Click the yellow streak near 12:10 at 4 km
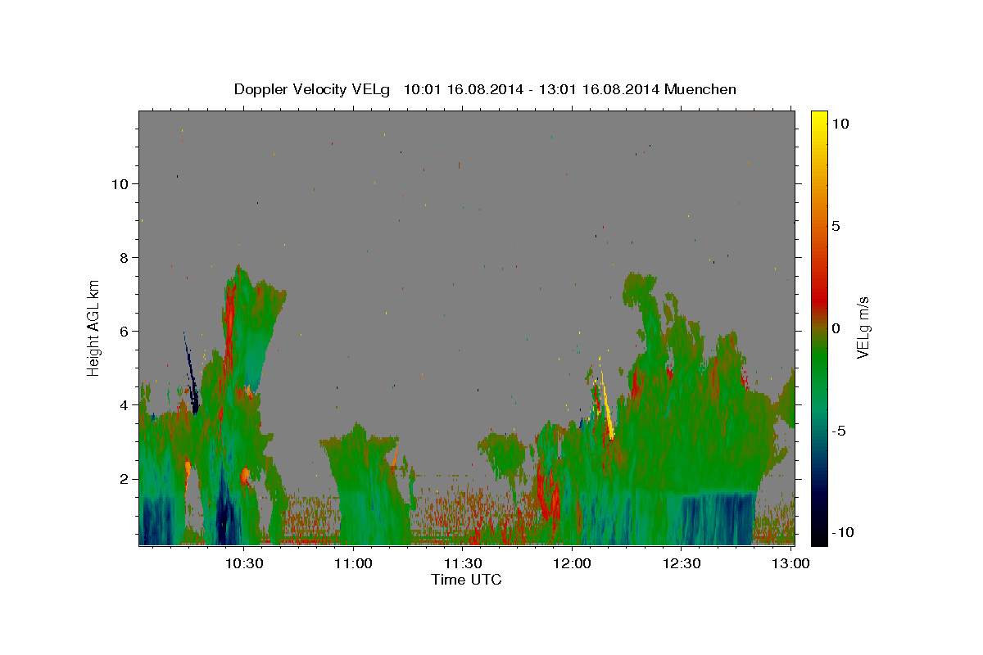Screen dimensions: 983x655 click(607, 407)
